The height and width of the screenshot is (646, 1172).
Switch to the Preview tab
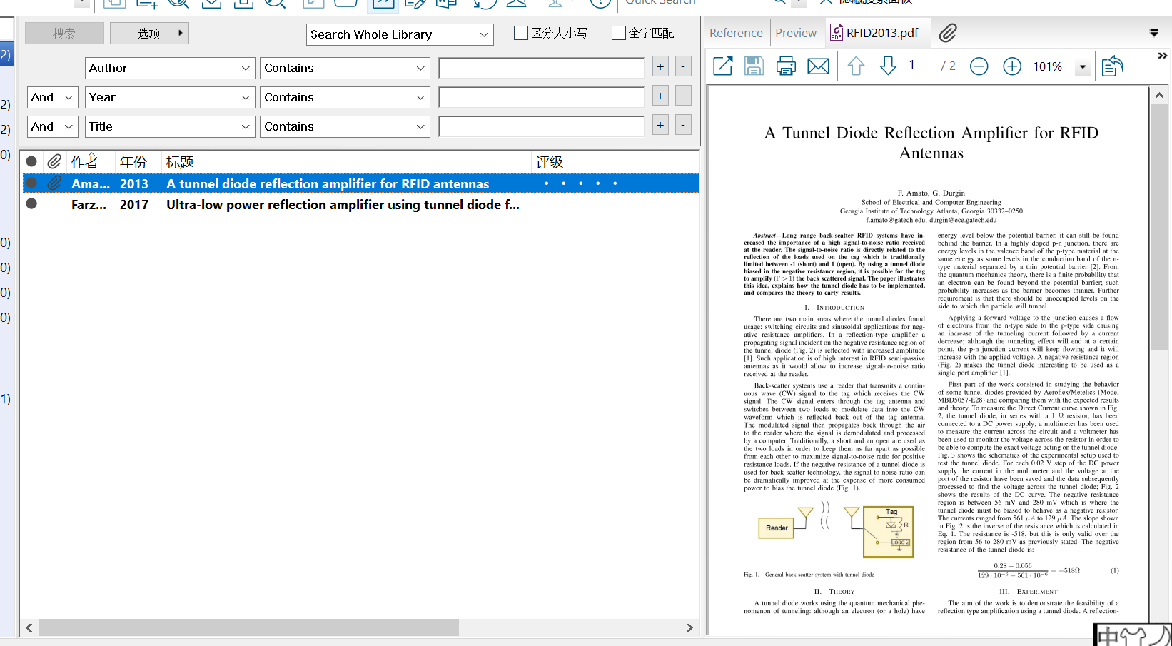796,33
